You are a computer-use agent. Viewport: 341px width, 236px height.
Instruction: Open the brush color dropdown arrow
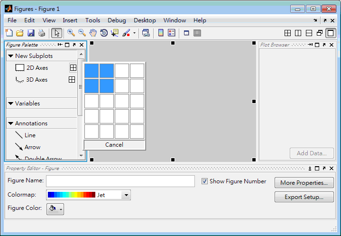134,33
